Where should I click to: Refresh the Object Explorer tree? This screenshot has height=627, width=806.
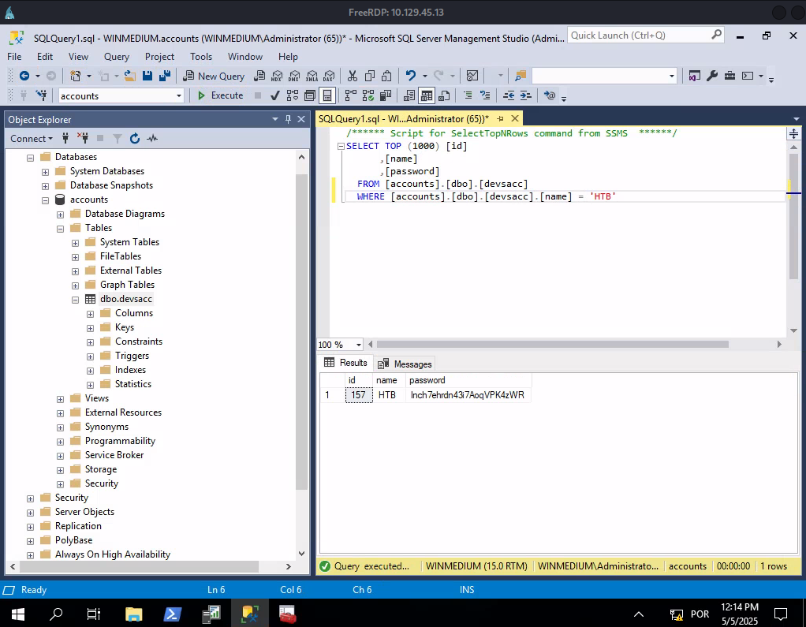135,138
